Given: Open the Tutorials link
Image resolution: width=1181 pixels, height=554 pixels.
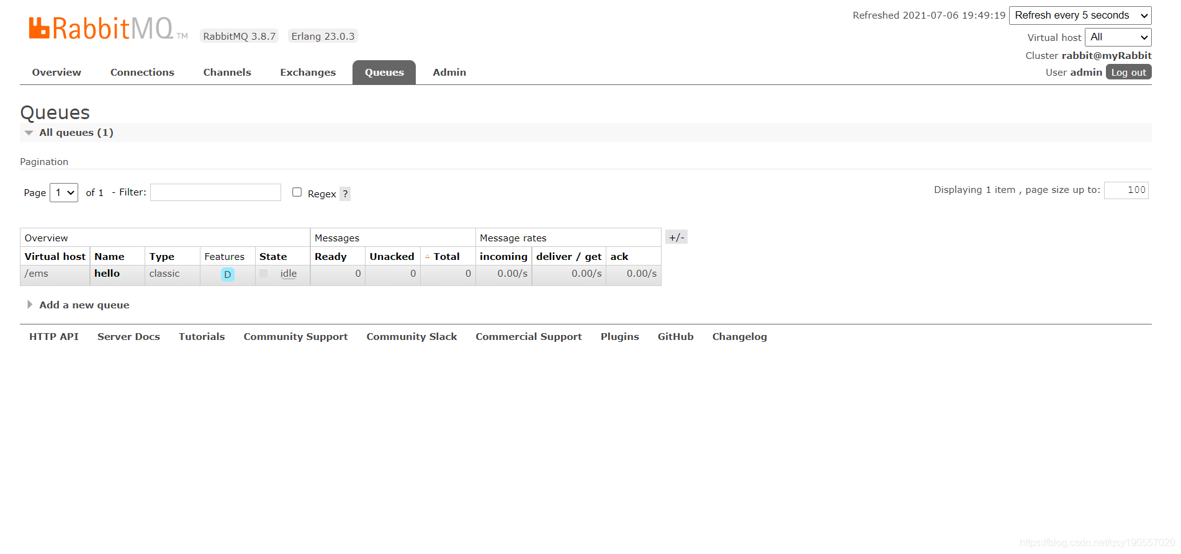Looking at the screenshot, I should click(202, 337).
